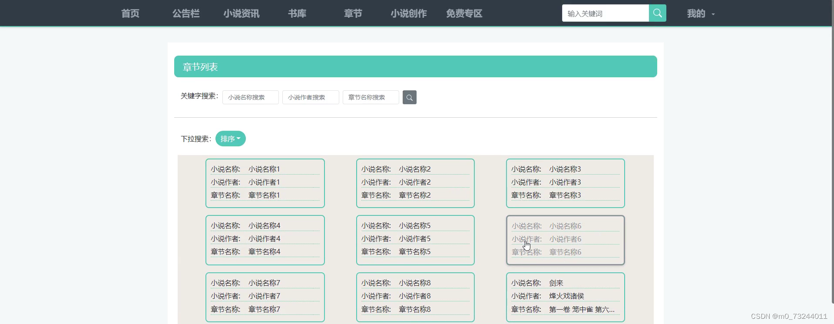Screen dimensions: 834x324
Task: Open the 排序 sort dropdown
Action: pyautogui.click(x=231, y=139)
